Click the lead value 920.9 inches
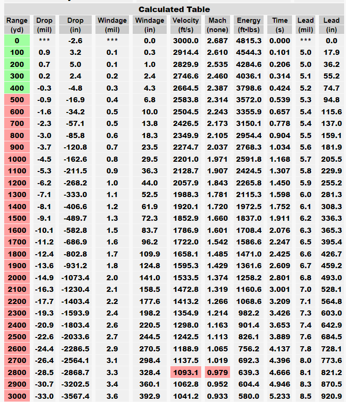The width and height of the screenshot is (346, 402). click(331, 396)
